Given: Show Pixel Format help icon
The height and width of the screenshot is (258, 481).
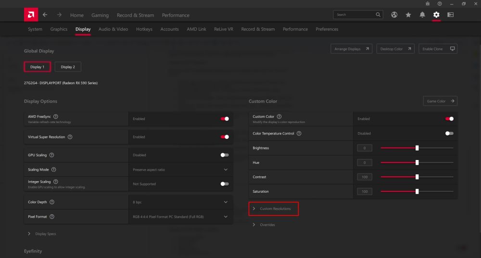Looking at the screenshot, I should pyautogui.click(x=52, y=217).
